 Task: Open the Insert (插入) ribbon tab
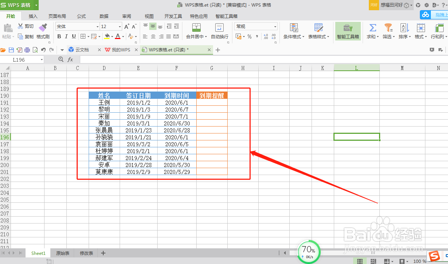[33, 16]
